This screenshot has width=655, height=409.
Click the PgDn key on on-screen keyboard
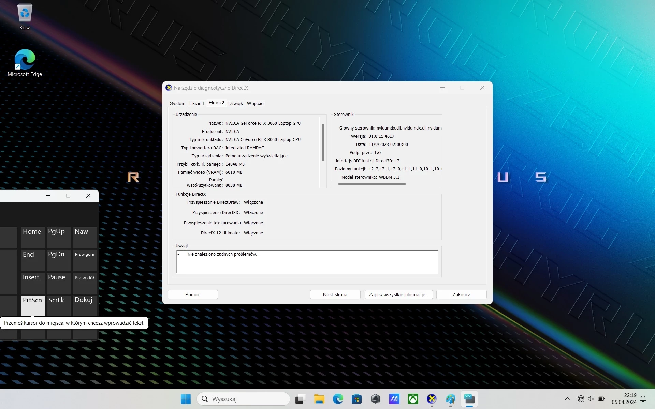click(58, 260)
